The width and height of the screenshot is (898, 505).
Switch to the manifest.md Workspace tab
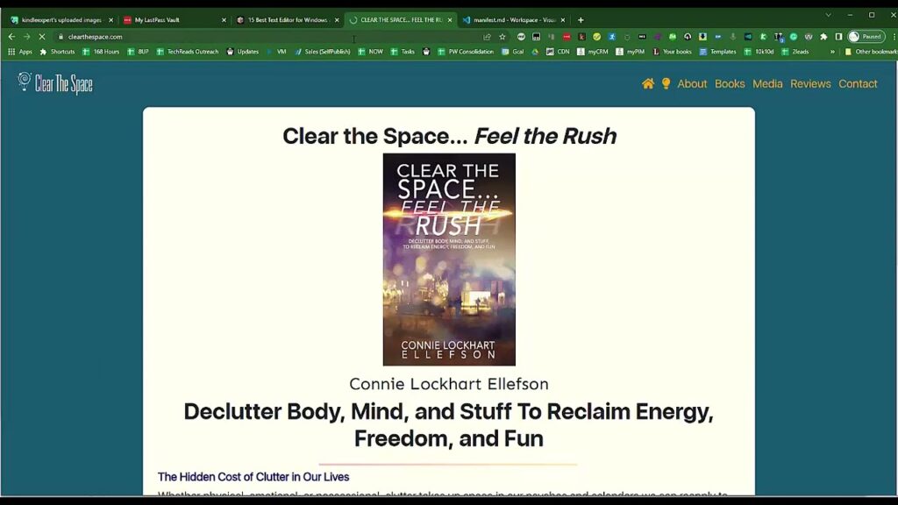pos(511,19)
